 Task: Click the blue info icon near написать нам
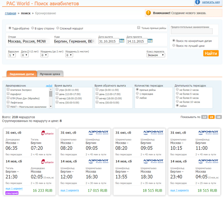click(198, 2)
